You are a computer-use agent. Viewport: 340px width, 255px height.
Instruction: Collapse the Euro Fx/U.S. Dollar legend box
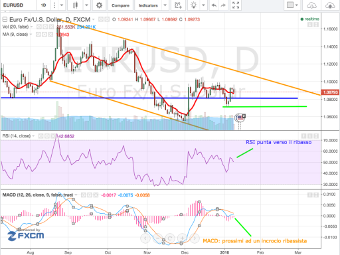coord(5,19)
